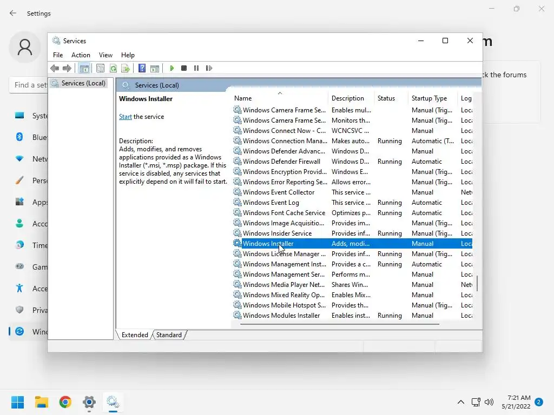Open Bluetooth section icon in Settings sidebar
The image size is (554, 415).
[x=19, y=137]
